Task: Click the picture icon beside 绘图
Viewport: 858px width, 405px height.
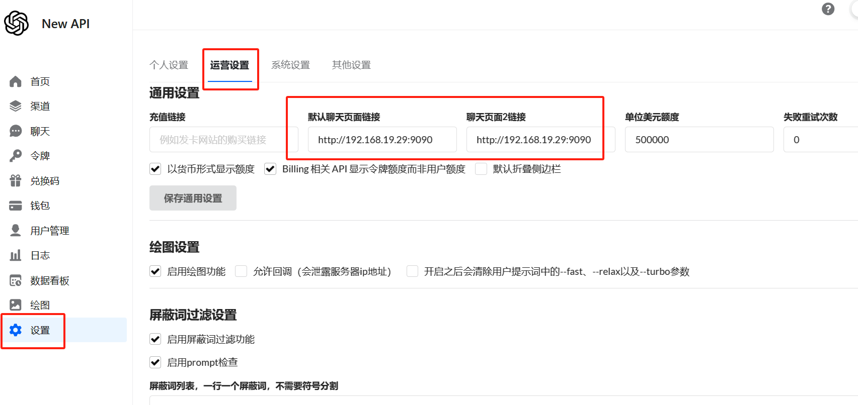Action: [16, 305]
